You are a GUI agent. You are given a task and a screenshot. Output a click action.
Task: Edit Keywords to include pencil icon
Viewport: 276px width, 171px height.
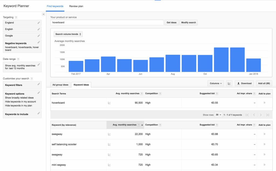pyautogui.click(x=39, y=113)
